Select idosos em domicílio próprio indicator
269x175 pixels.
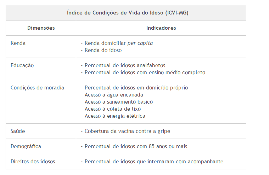[x=136, y=88]
